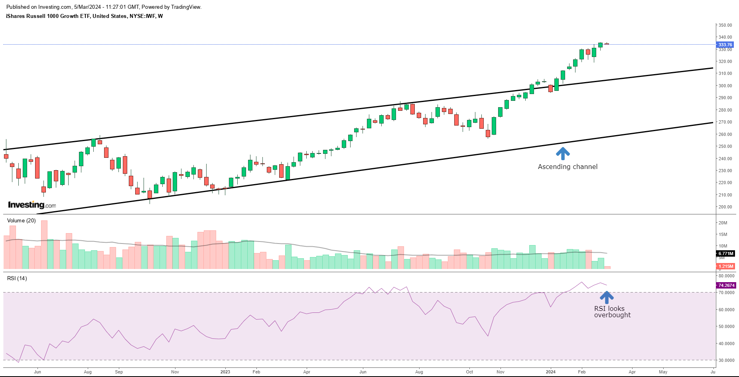
Task: Click the latest green candlestick near 333.76
Action: [600, 45]
